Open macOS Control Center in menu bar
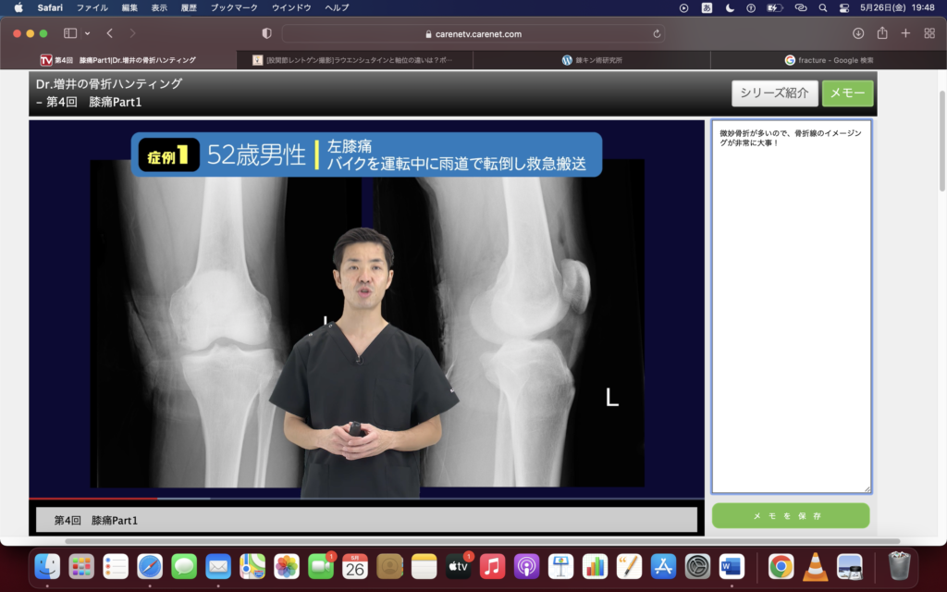This screenshot has height=592, width=947. click(843, 7)
